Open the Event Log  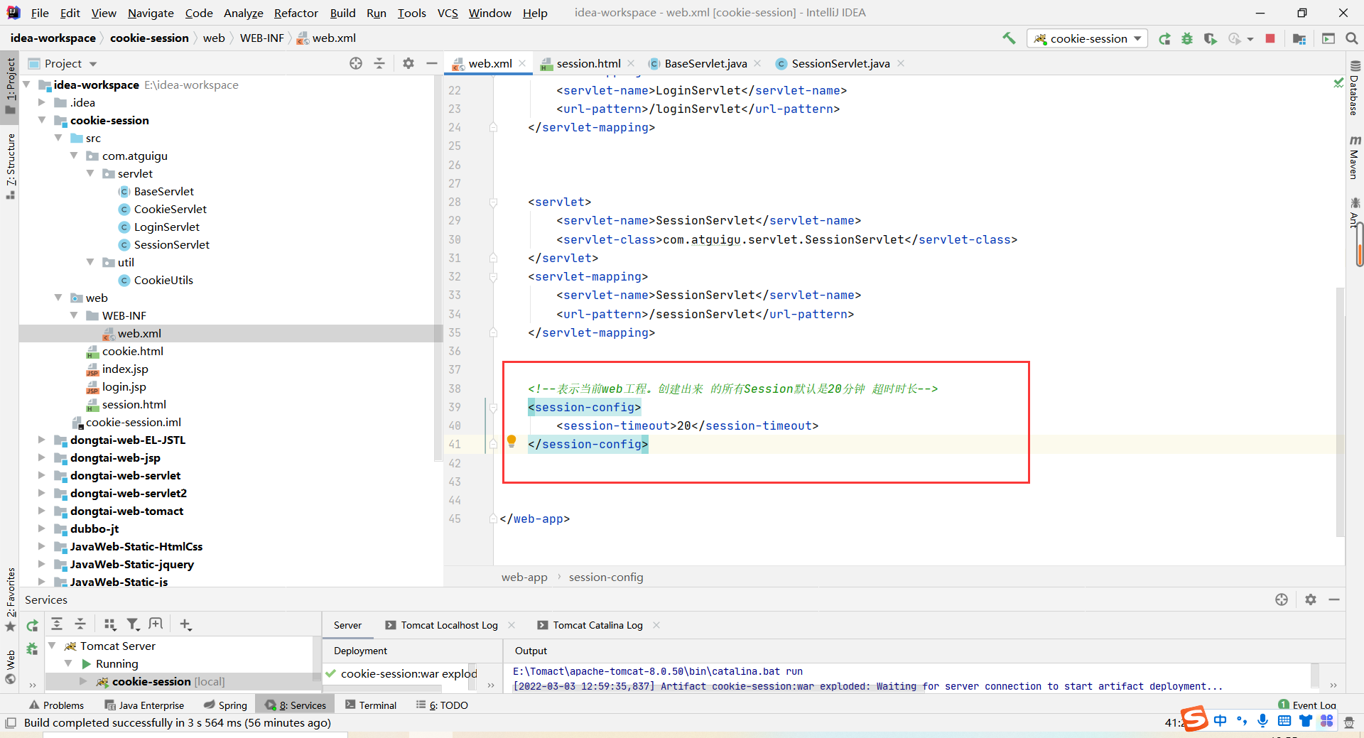click(1307, 705)
